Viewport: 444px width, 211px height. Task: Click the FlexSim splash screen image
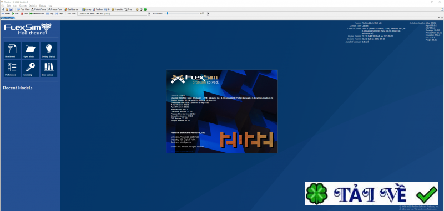coord(222,111)
